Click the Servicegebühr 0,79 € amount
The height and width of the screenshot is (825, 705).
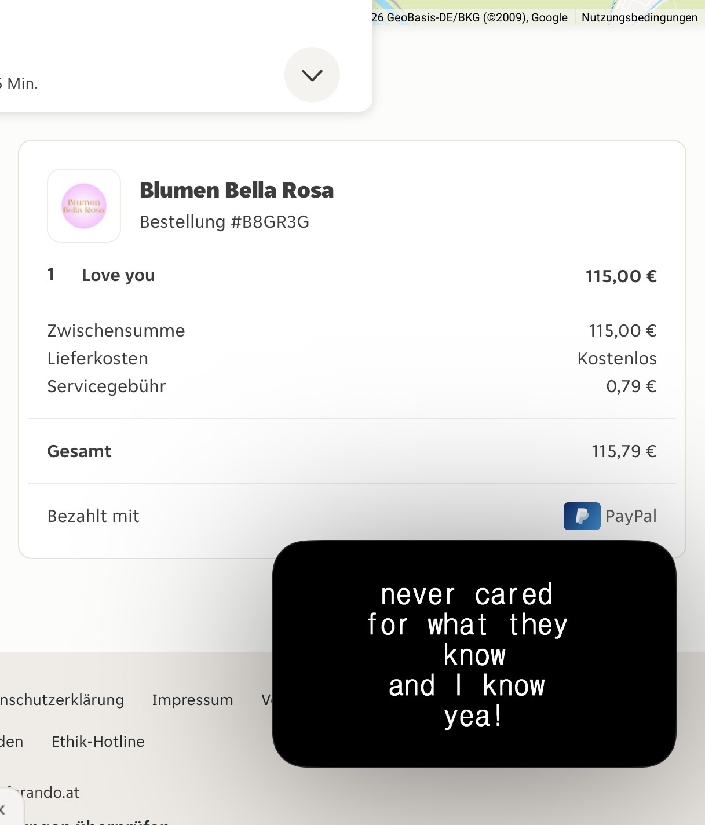[x=631, y=386]
